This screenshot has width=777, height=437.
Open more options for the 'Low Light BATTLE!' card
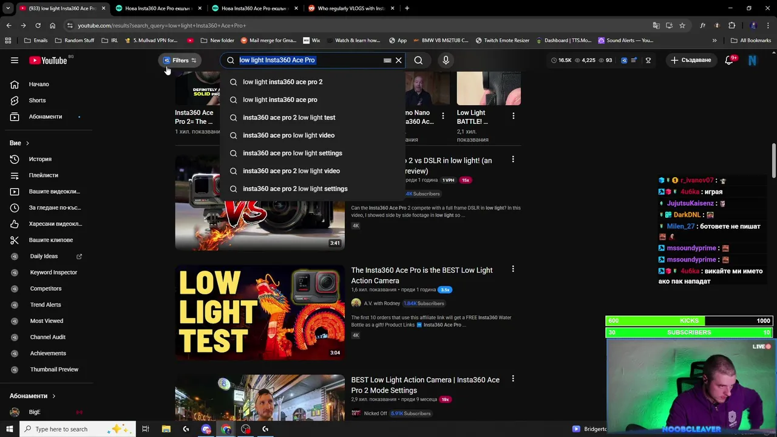514,115
